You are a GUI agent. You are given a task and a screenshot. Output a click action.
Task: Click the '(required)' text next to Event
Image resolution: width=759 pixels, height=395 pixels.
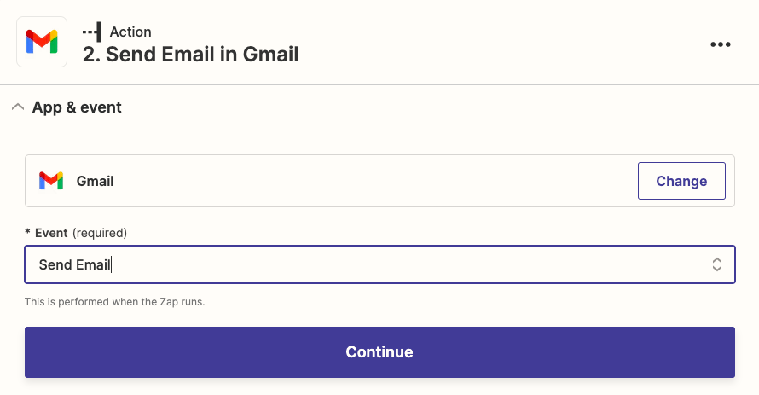coord(100,233)
